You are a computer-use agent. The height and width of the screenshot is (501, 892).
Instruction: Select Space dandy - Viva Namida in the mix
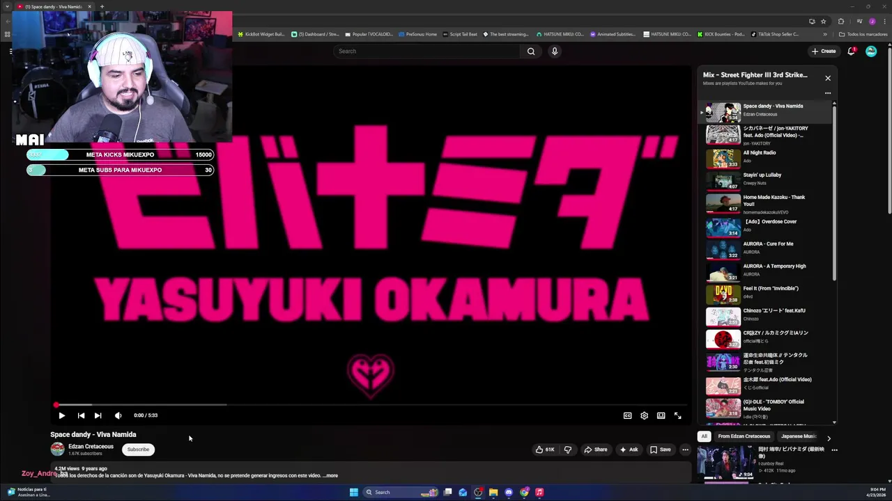coord(765,112)
